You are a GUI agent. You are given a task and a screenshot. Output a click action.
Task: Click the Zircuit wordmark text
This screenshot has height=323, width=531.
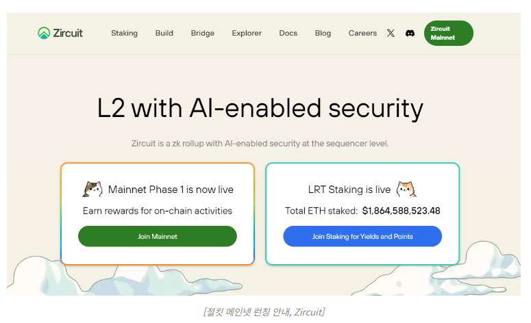point(68,33)
